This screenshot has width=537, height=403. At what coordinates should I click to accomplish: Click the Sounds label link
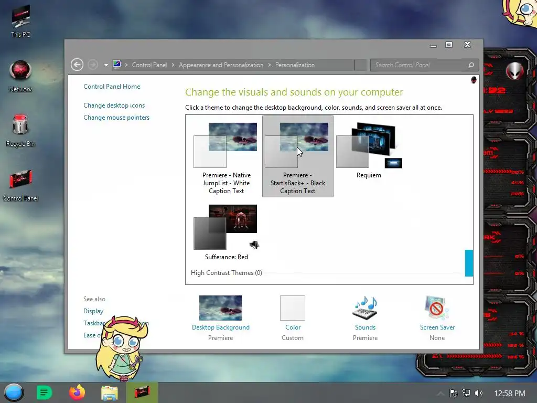[365, 327]
